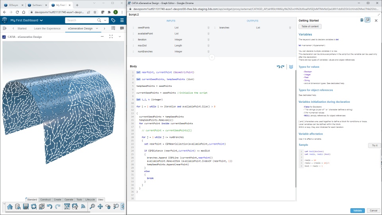The height and width of the screenshot is (215, 382).
Task: Go to next dashboard tabs with the right chevron
Action: pyautogui.click(x=104, y=28)
